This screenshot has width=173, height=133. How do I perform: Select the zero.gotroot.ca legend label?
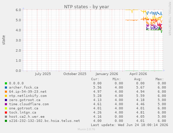click(x=25, y=100)
